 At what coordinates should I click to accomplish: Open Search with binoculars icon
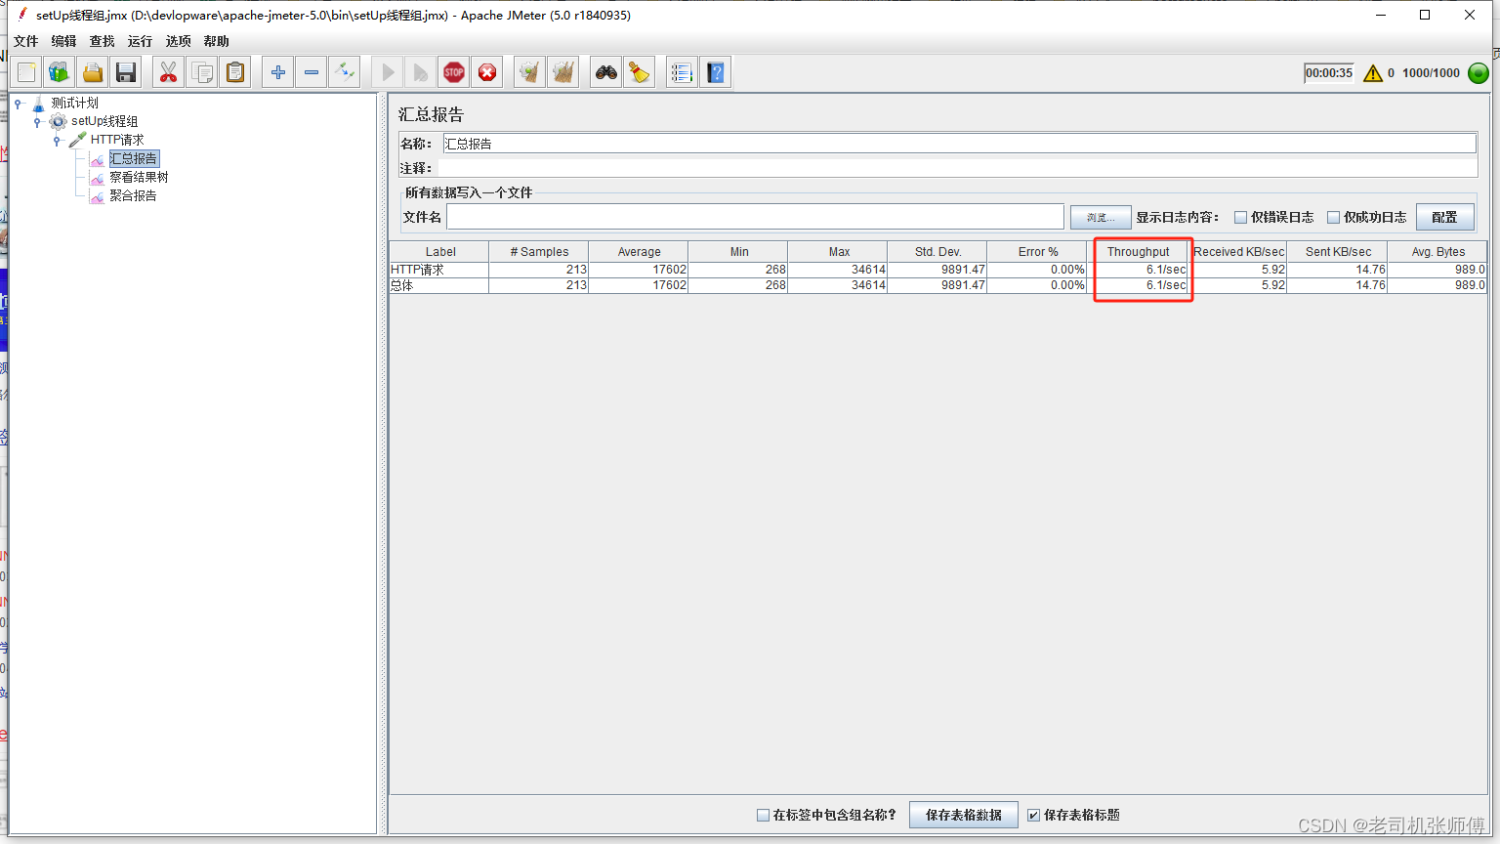point(606,72)
